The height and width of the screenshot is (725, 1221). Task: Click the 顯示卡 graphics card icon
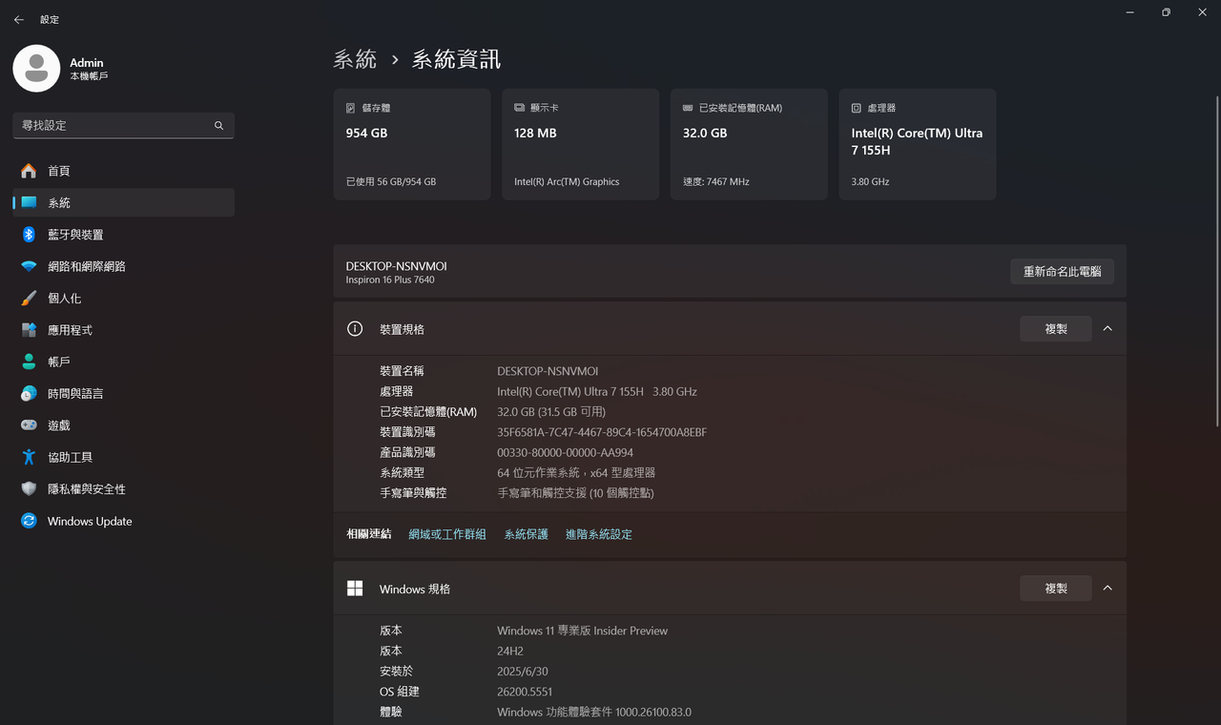point(519,108)
